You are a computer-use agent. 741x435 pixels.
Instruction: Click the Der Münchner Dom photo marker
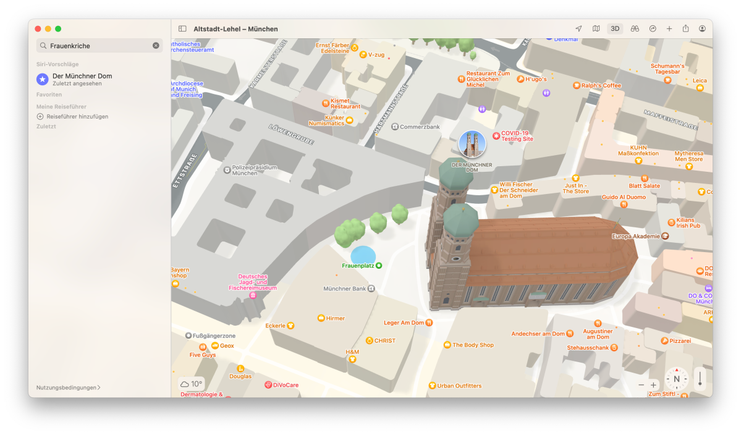[472, 144]
